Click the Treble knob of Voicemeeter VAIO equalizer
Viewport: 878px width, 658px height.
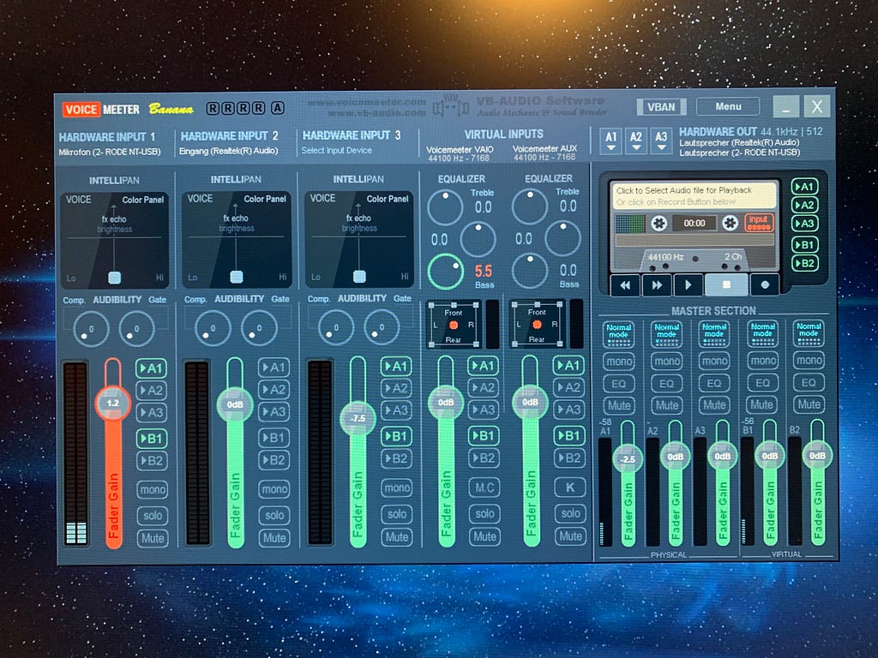pos(445,207)
